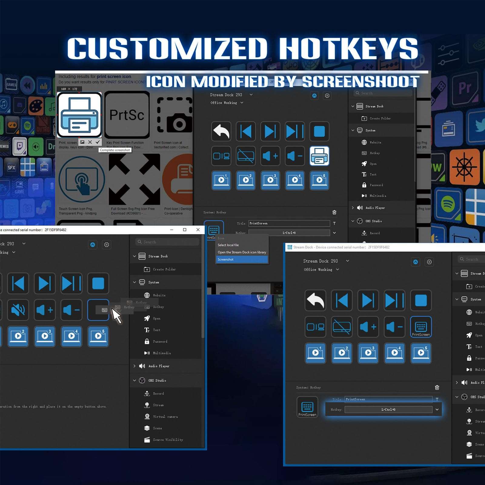Collapse the System section in the sidebar

(x=135, y=282)
